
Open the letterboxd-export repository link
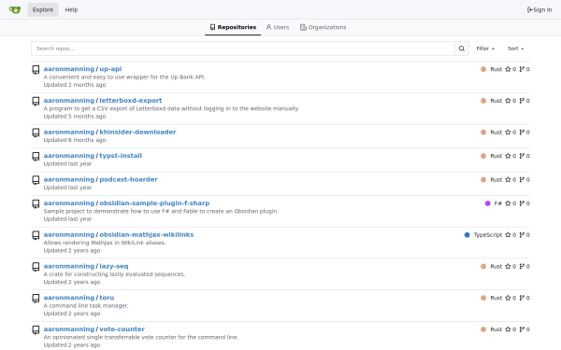[131, 101]
